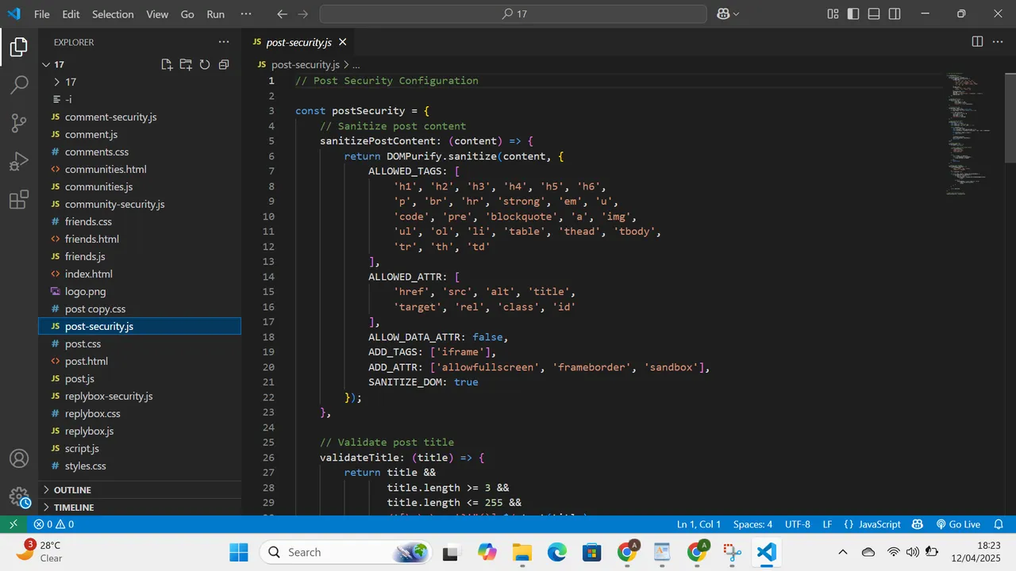Open communities.html from file list
The image size is (1016, 571).
pos(106,169)
